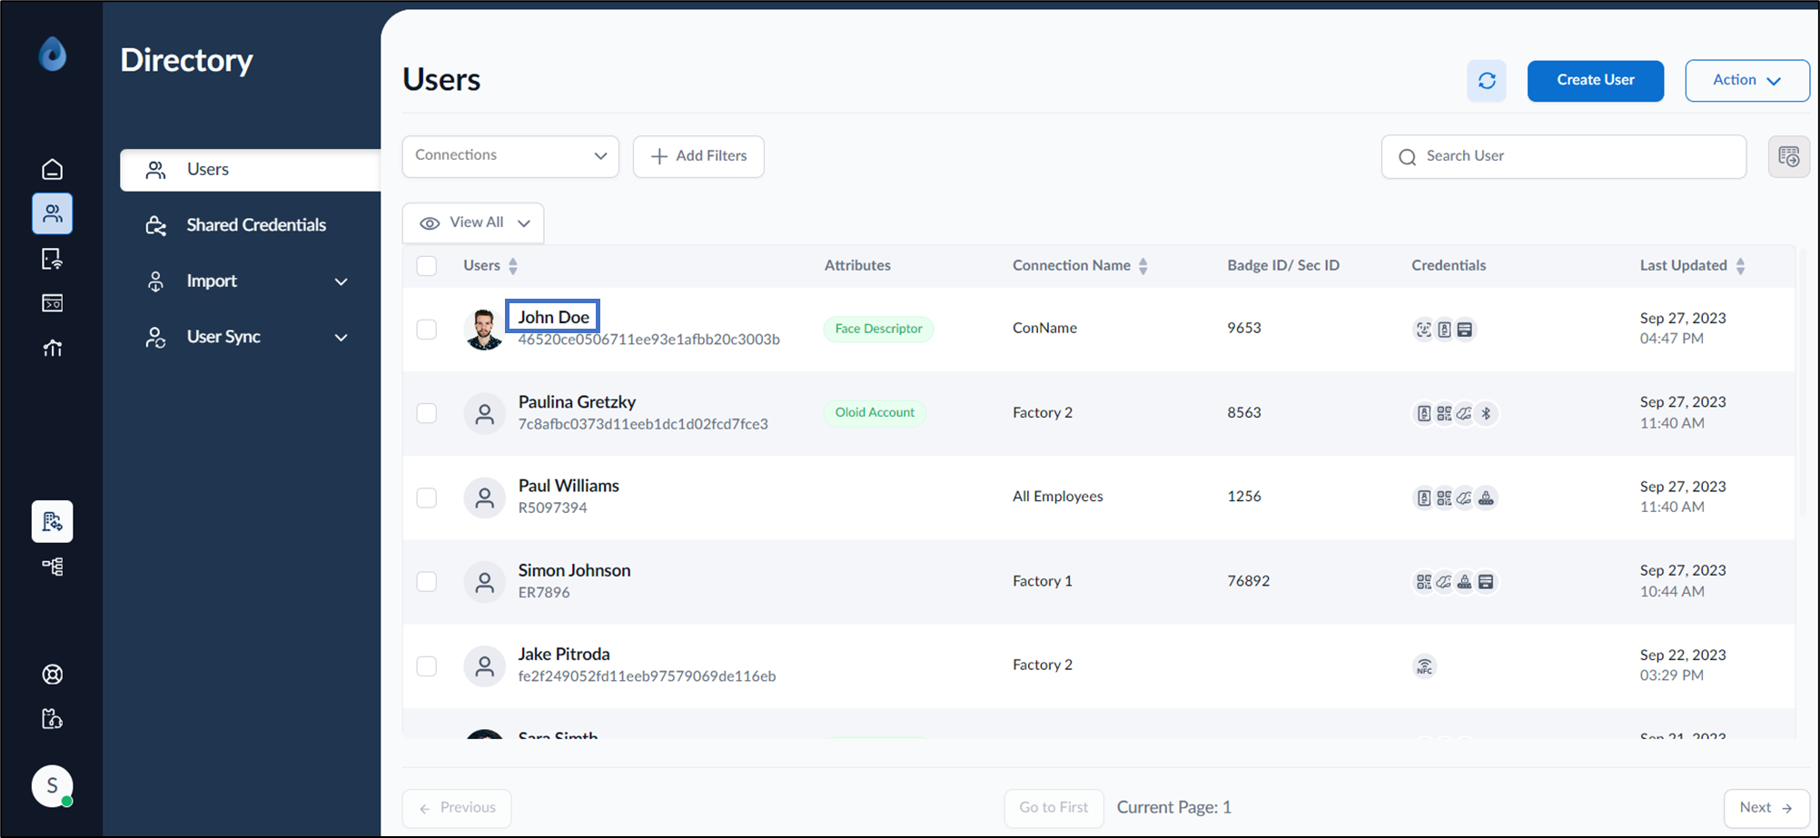Open the Connections dropdown

pos(510,156)
